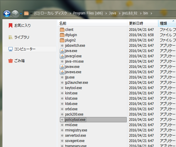Select the orbd.exe gear icon

(62, 109)
